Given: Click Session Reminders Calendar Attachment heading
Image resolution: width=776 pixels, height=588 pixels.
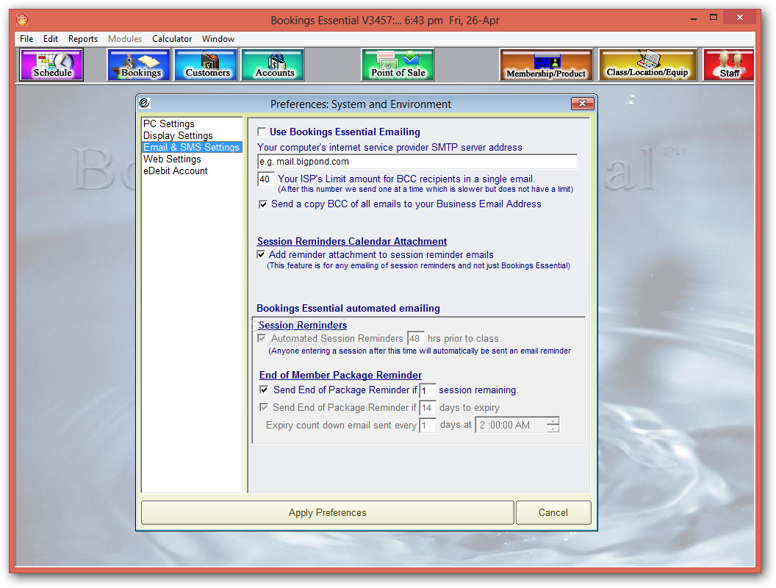Looking at the screenshot, I should pos(352,242).
